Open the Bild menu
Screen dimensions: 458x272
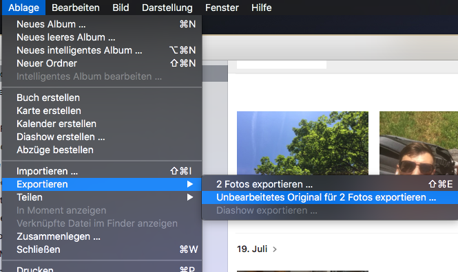pos(121,8)
